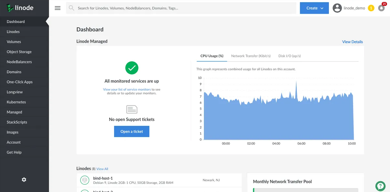This screenshot has height=192, width=390.
Task: Click the Linode logo
Action: coord(20,8)
